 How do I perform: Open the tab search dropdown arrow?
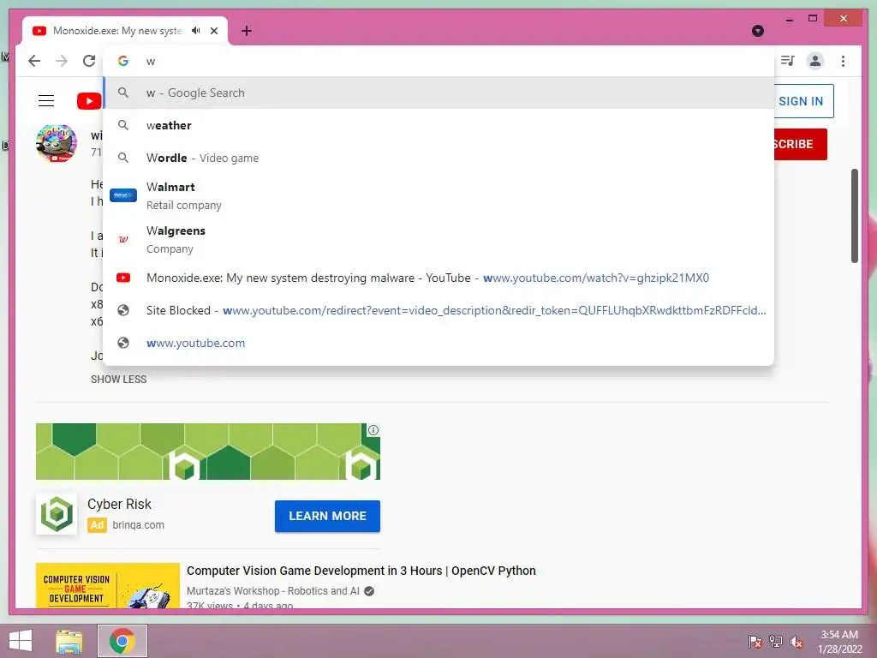(758, 31)
